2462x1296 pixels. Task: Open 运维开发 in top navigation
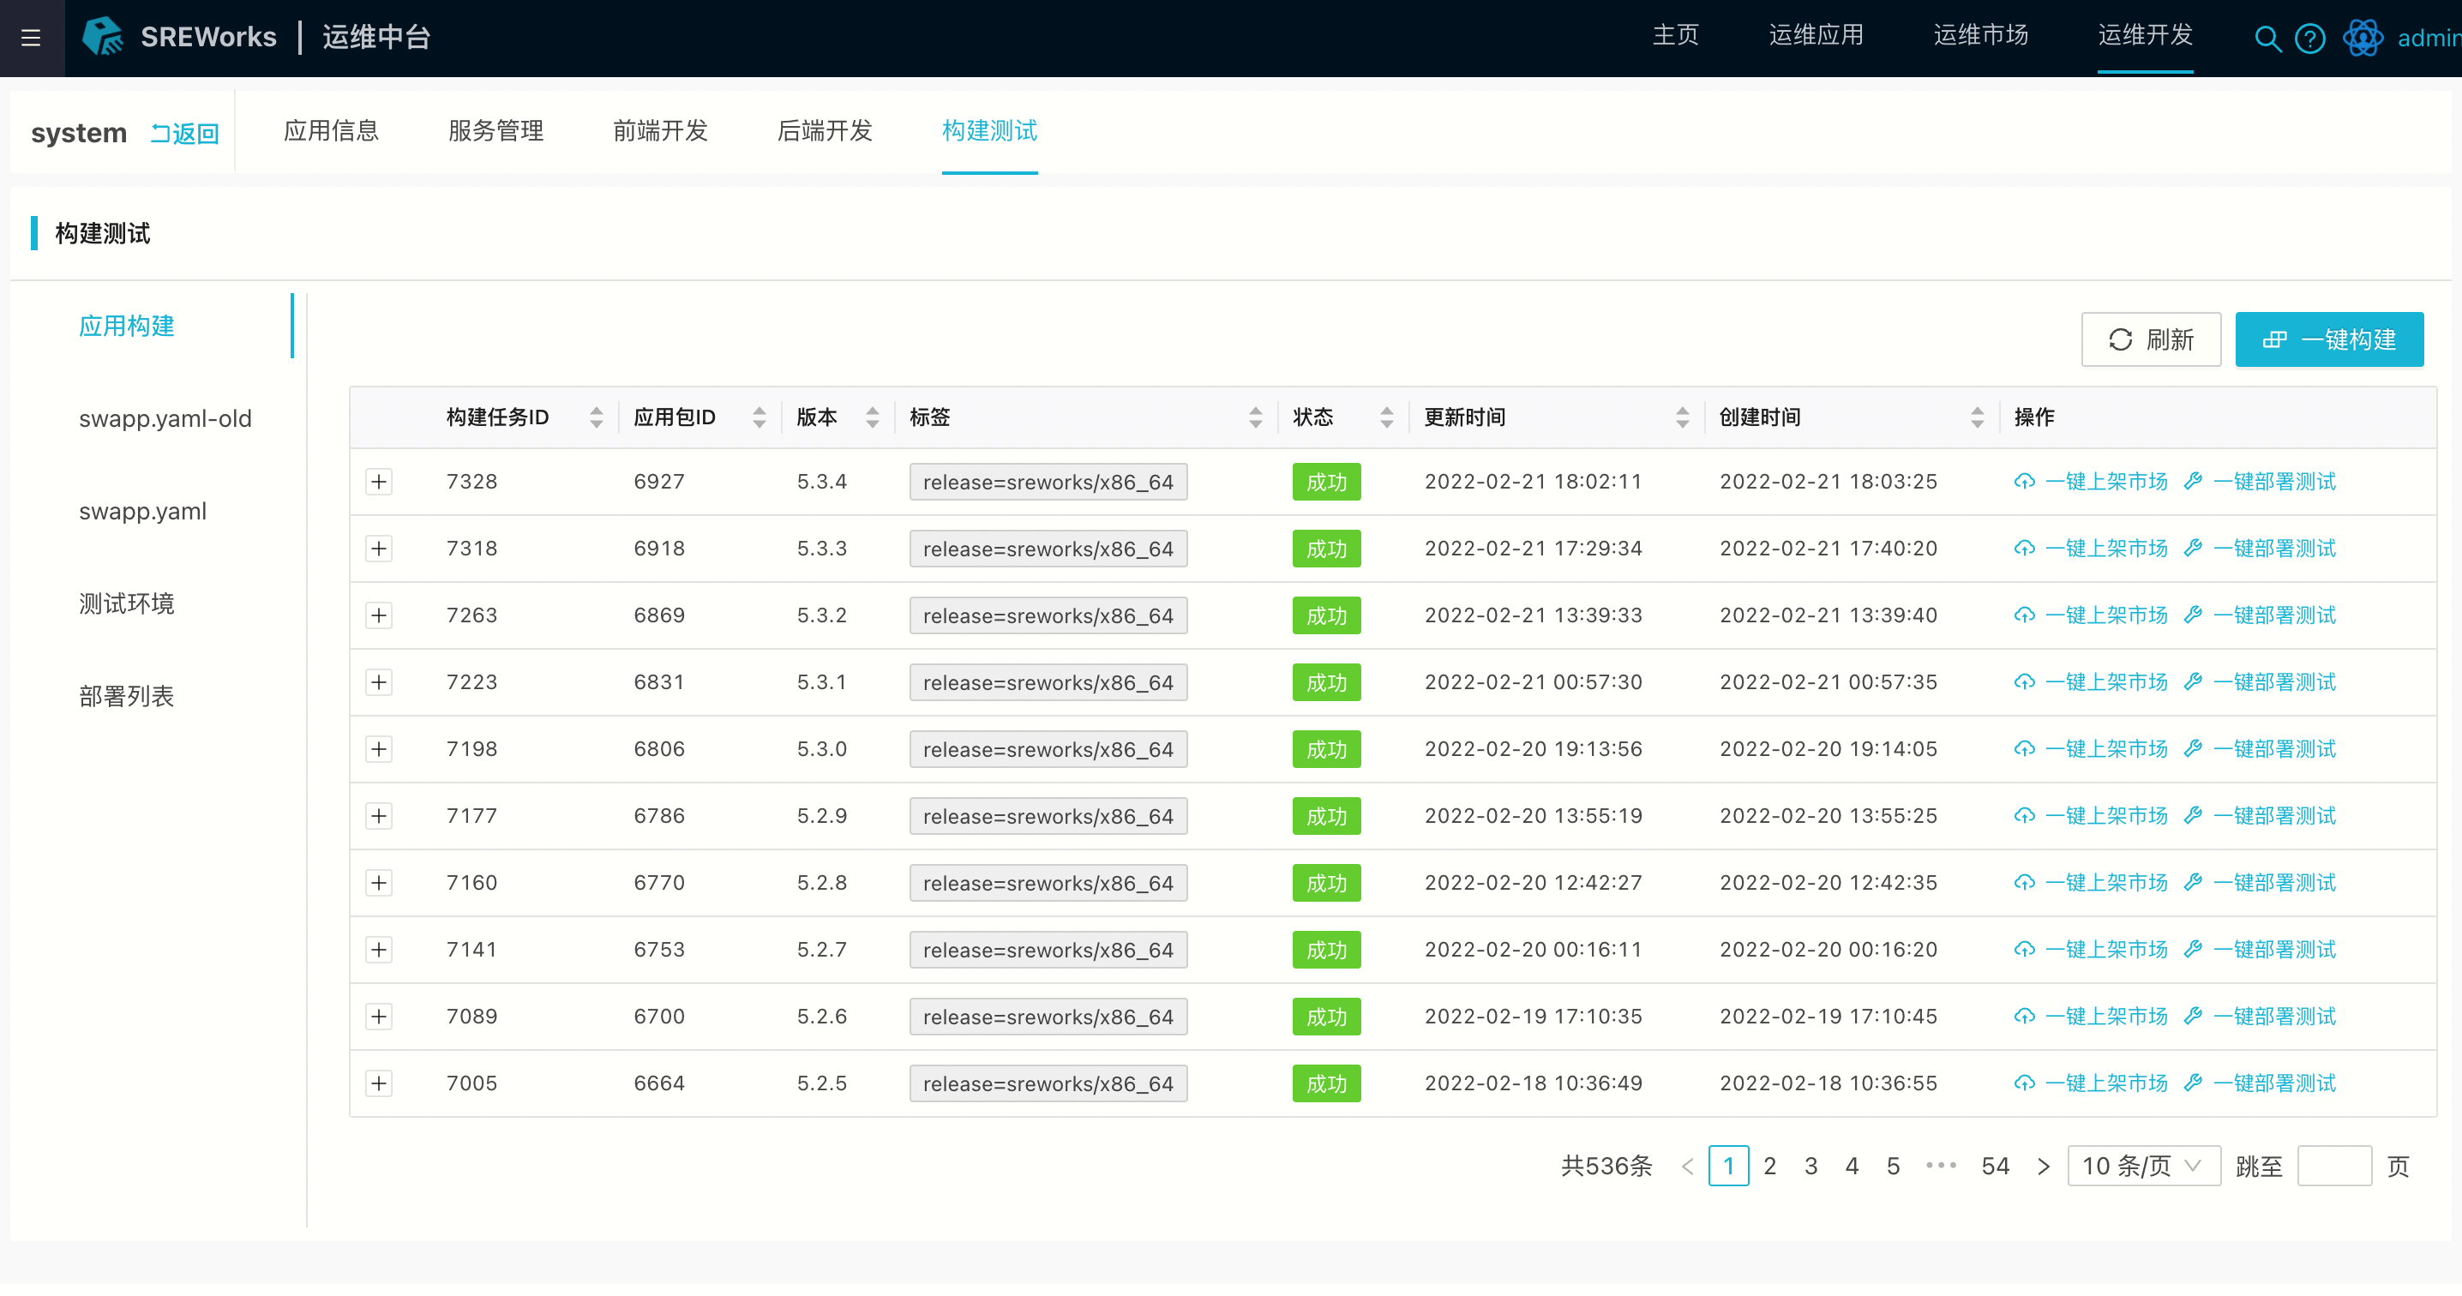[2145, 36]
